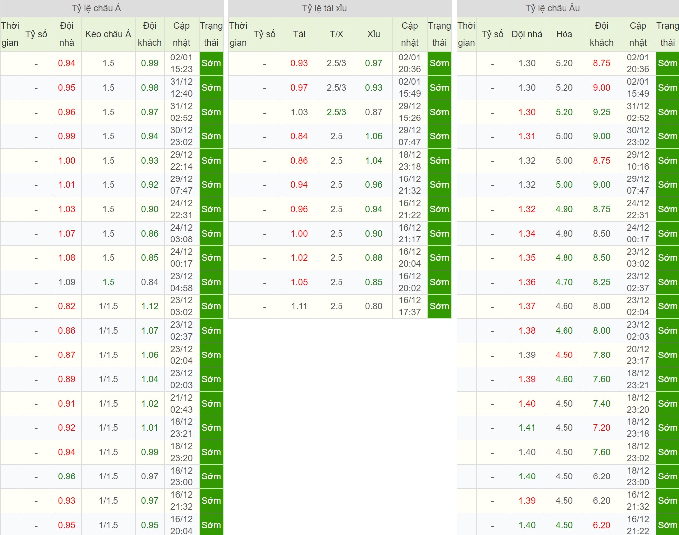Viewport: 679px width, 535px height.
Task: Select 24/12 03:08 update time in Asian table
Action: pos(181,234)
